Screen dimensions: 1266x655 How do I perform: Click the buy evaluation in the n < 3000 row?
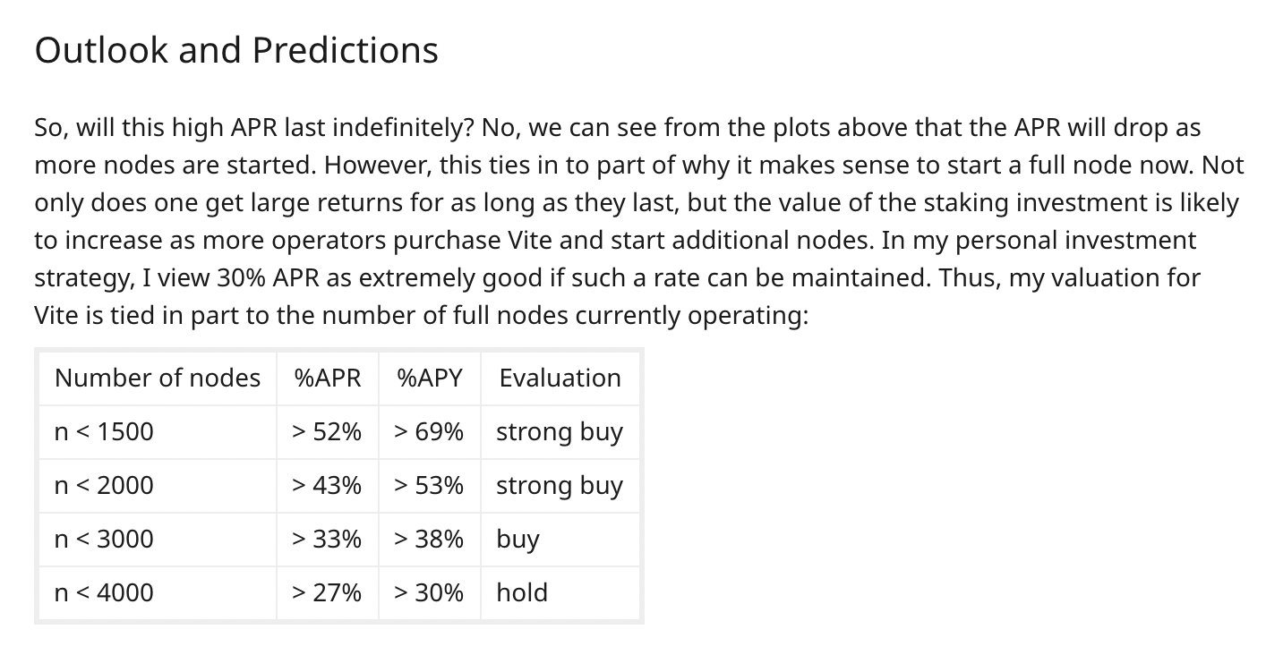(x=518, y=540)
